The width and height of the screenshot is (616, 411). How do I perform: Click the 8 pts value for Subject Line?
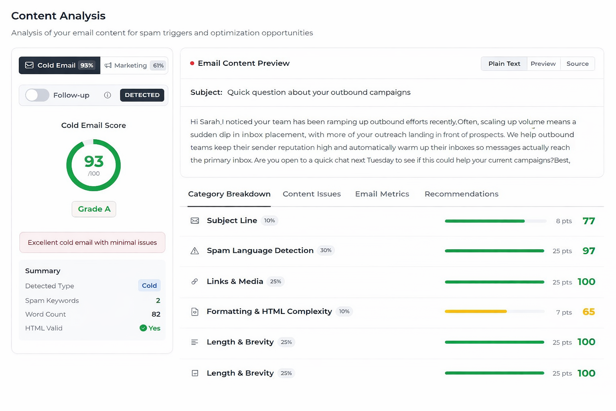pyautogui.click(x=564, y=221)
